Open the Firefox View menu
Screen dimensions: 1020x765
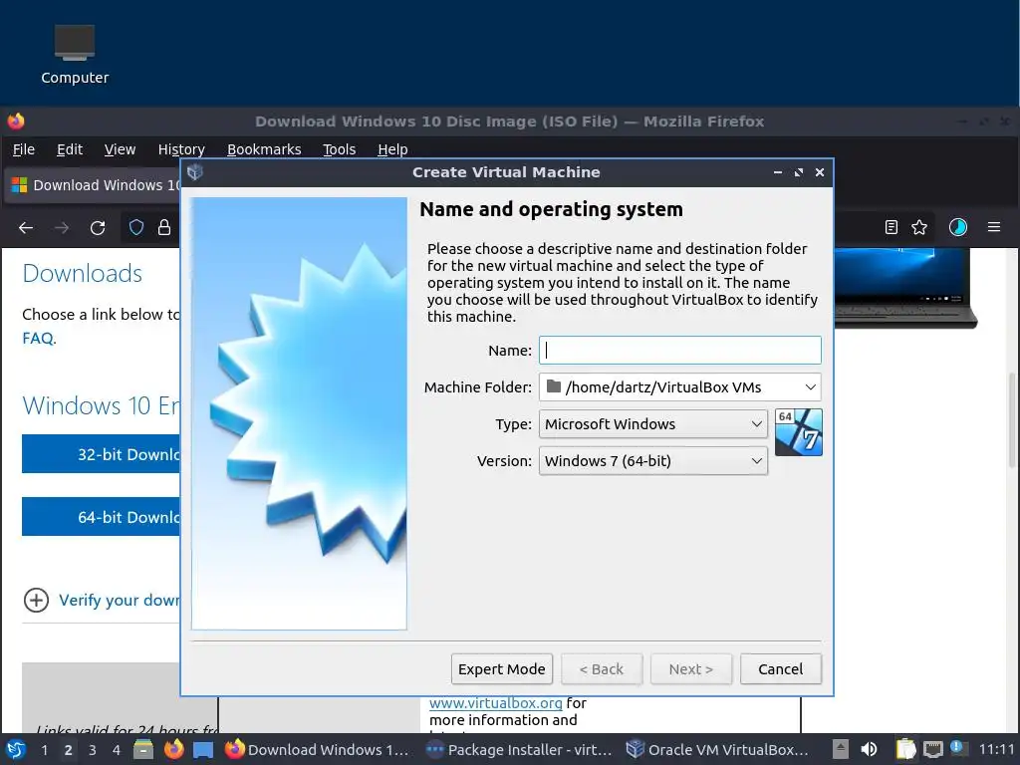120,149
